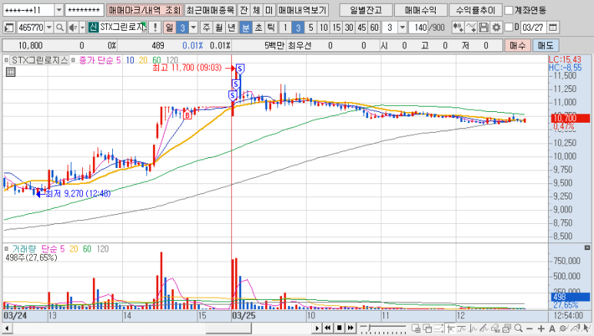594x336 pixels.
Task: Click the grid table icon in chart
Action: coord(11,72)
